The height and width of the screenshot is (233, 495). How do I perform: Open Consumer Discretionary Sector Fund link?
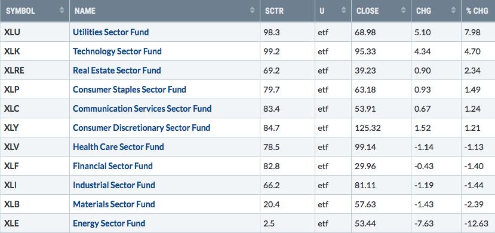point(142,128)
